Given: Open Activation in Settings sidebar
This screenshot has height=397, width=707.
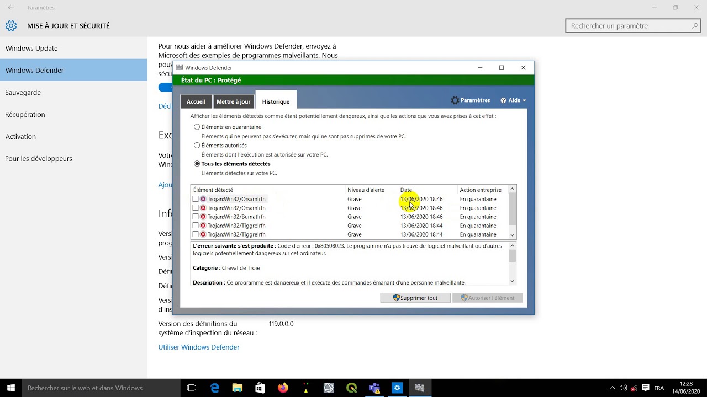Looking at the screenshot, I should pyautogui.click(x=73, y=136).
